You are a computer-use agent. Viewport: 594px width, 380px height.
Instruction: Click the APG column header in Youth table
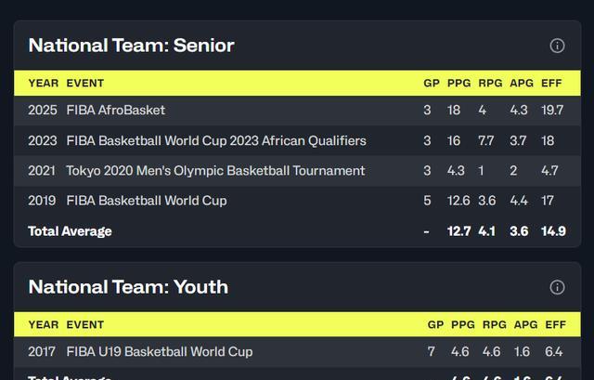[x=525, y=324]
